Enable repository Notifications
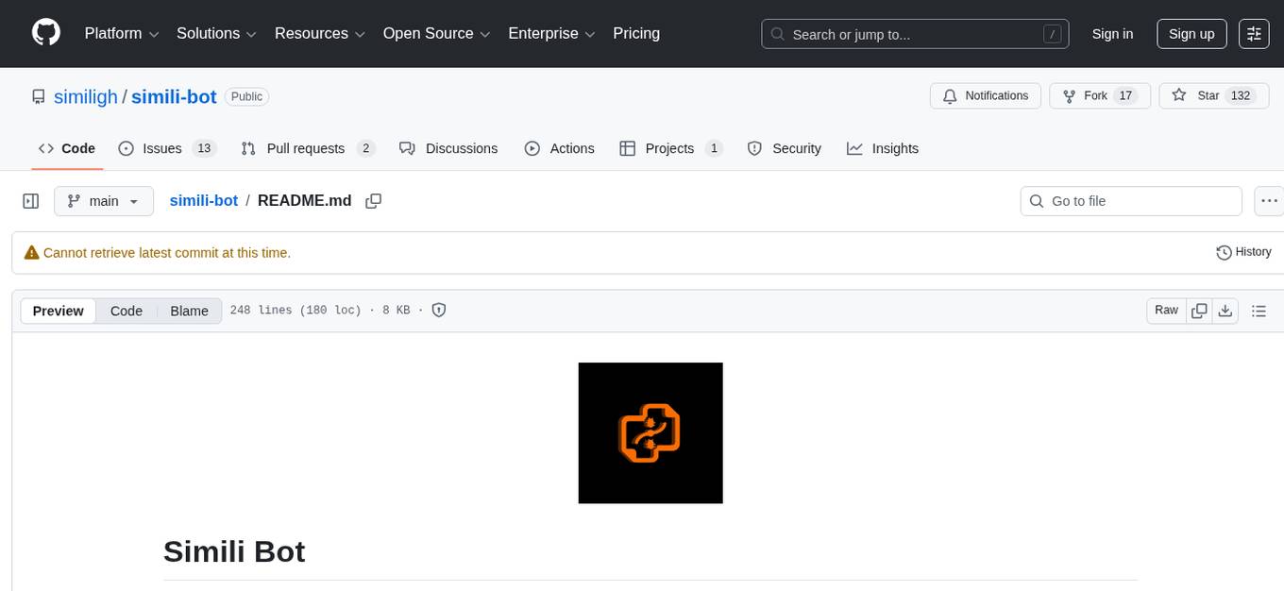 (x=985, y=95)
